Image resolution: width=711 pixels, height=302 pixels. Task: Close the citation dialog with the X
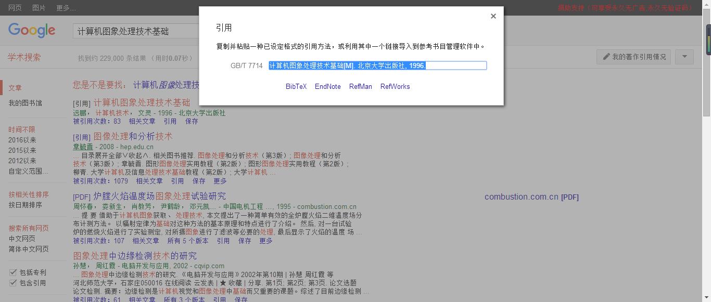point(493,16)
